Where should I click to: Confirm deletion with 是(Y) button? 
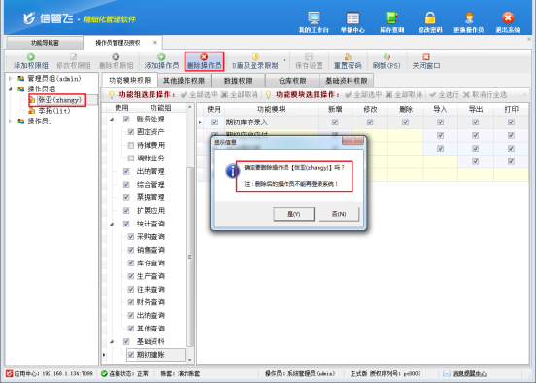pos(293,214)
